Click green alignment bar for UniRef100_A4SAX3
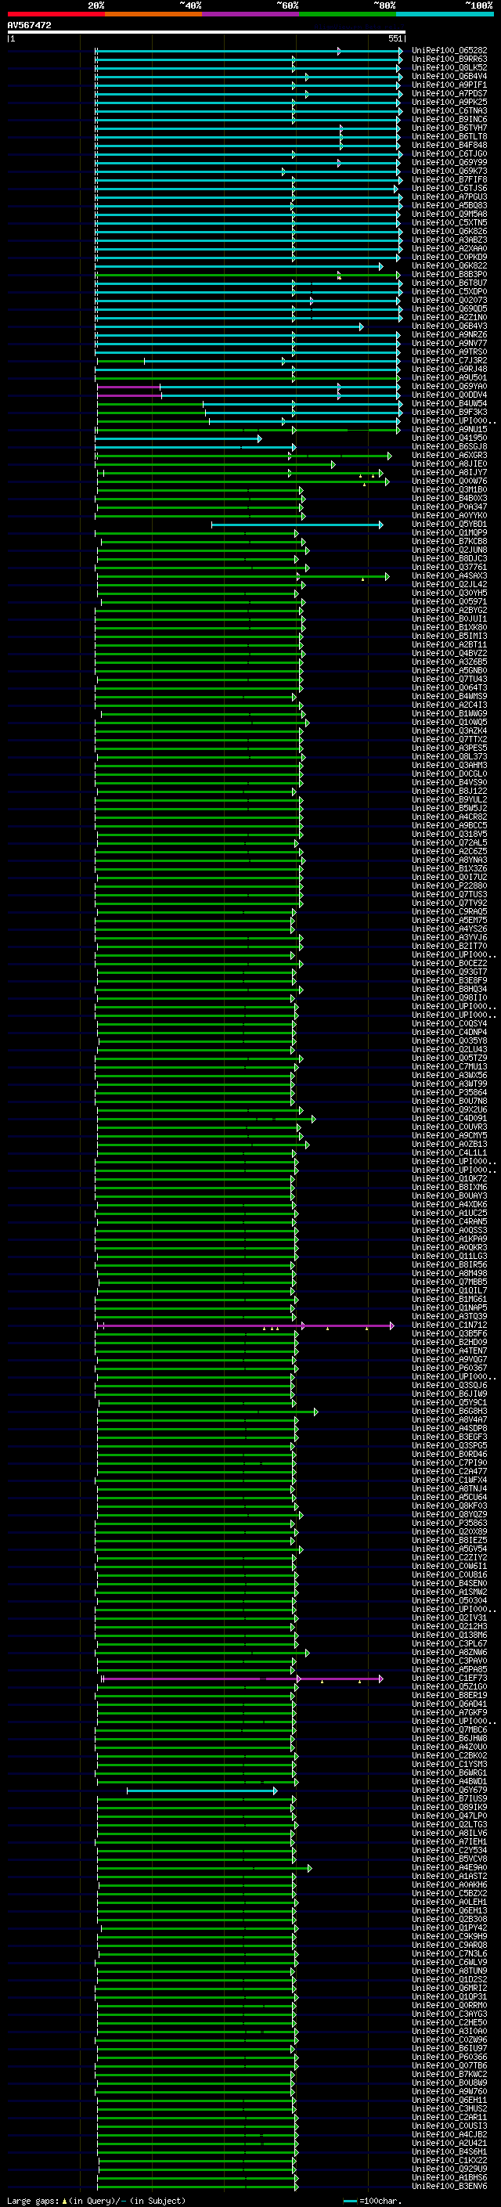 pos(243,576)
